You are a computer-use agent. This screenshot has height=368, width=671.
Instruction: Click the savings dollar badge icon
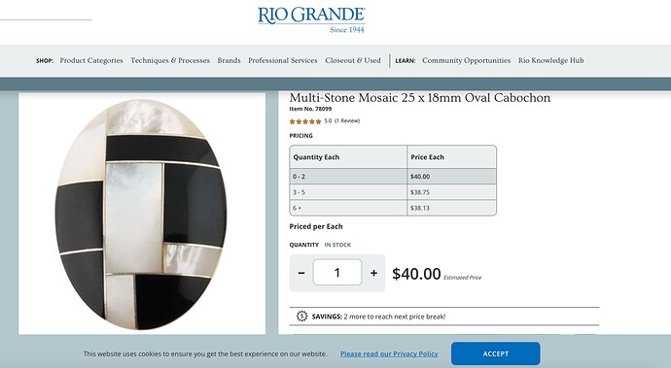pyautogui.click(x=301, y=317)
